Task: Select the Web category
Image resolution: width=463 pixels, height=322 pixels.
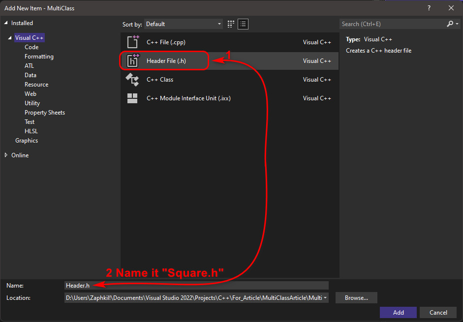Action: (x=31, y=93)
